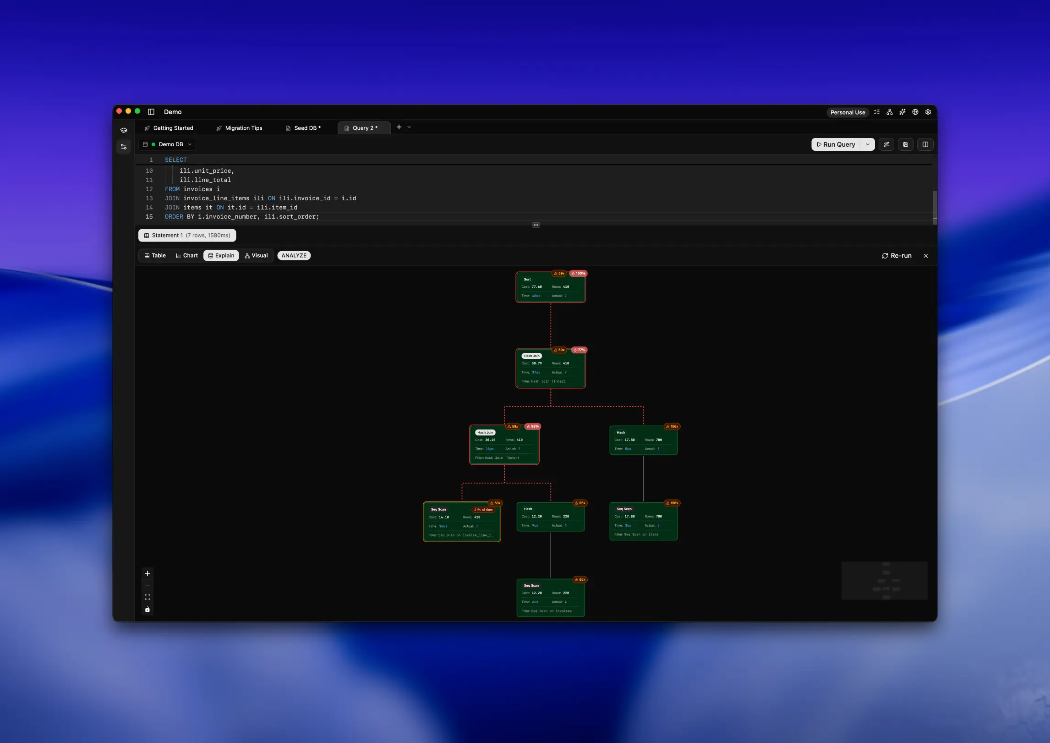Open the schema hierarchy icon in title bar

[890, 112]
